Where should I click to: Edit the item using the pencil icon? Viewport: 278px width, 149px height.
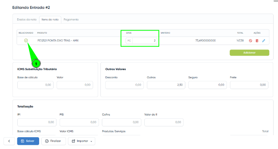click(264, 41)
